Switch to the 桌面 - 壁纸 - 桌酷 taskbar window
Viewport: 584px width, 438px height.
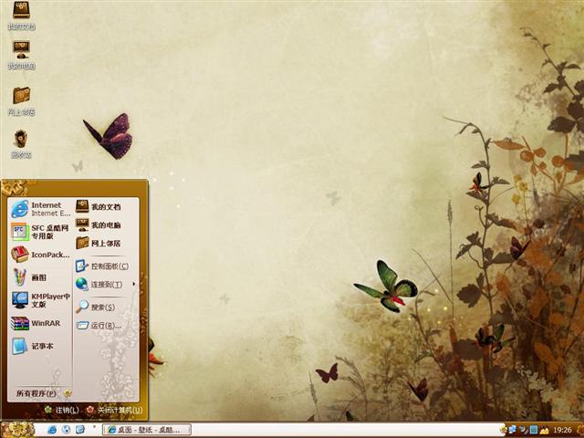tap(147, 430)
